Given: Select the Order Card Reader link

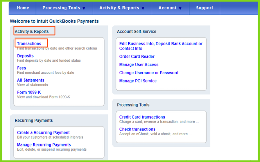Looking at the screenshot, I should pos(137,57).
